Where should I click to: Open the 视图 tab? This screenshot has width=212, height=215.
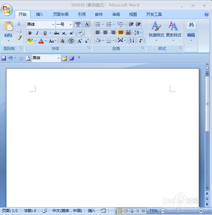tap(133, 15)
